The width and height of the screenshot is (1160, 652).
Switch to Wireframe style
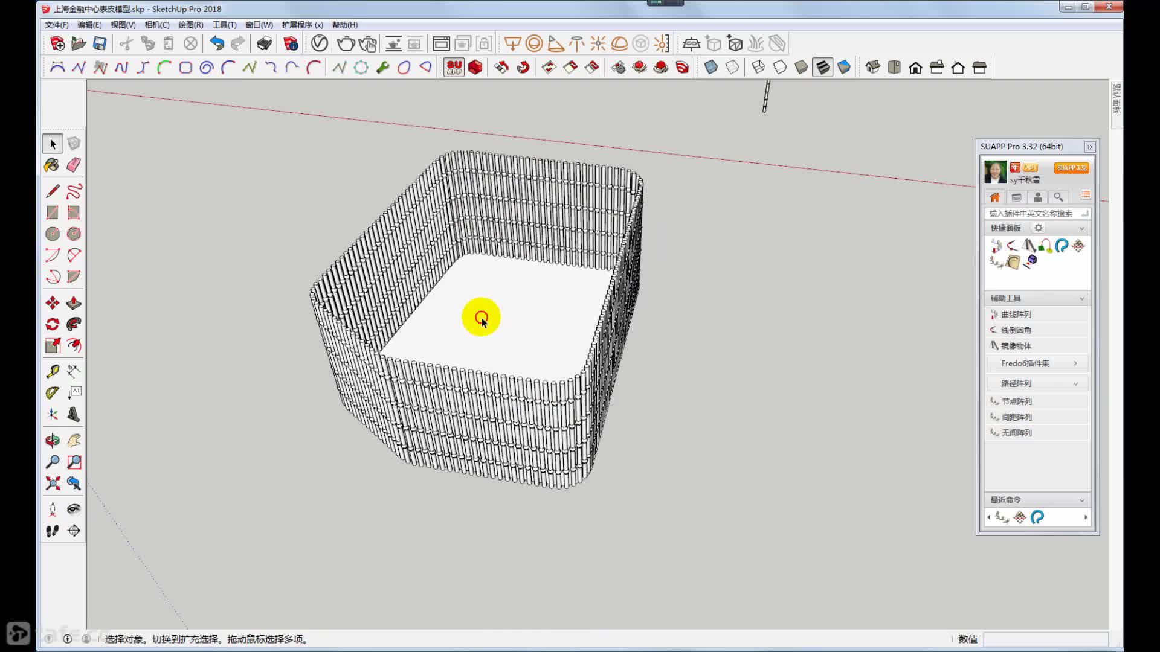coord(758,67)
